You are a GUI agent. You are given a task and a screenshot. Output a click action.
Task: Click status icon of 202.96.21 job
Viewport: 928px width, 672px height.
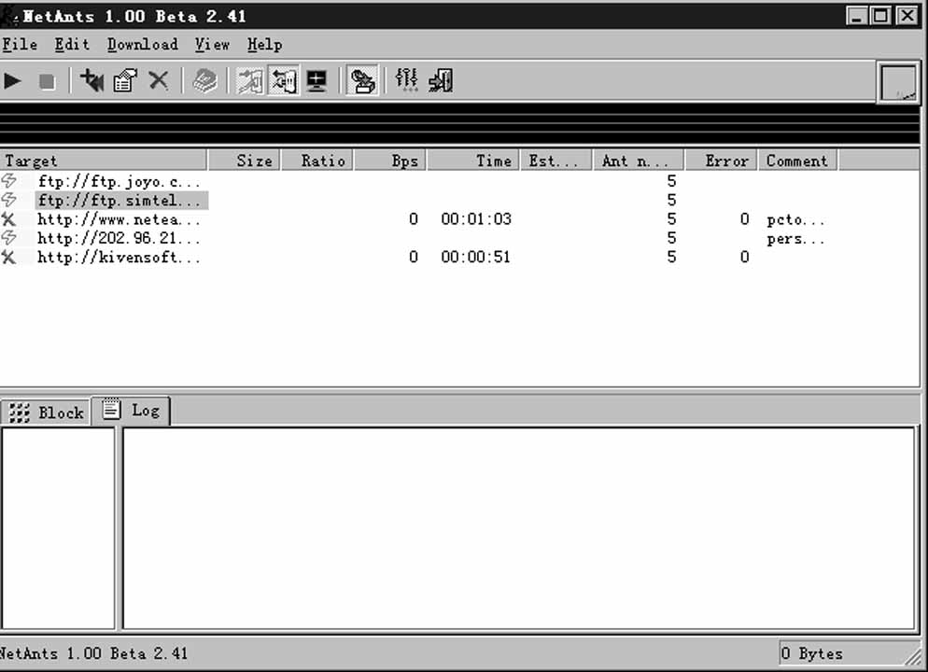pyautogui.click(x=9, y=237)
